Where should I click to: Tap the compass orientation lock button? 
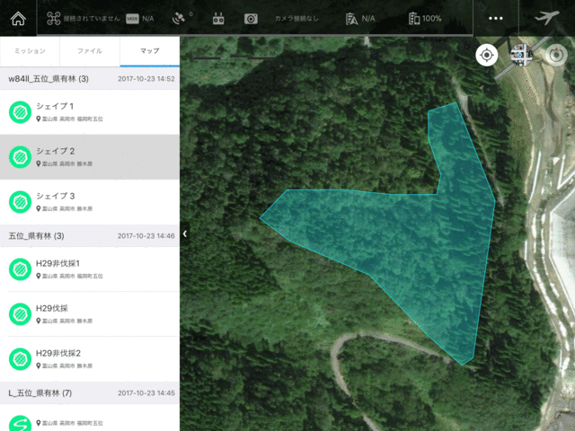tap(556, 56)
